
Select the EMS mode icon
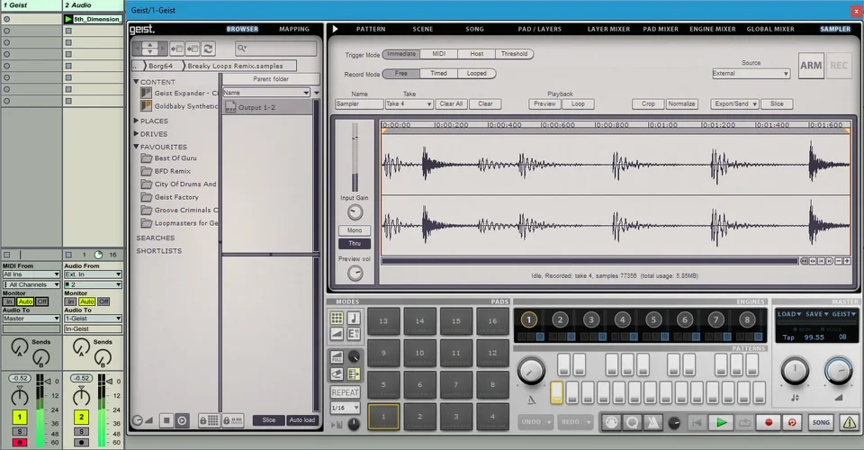[x=354, y=333]
